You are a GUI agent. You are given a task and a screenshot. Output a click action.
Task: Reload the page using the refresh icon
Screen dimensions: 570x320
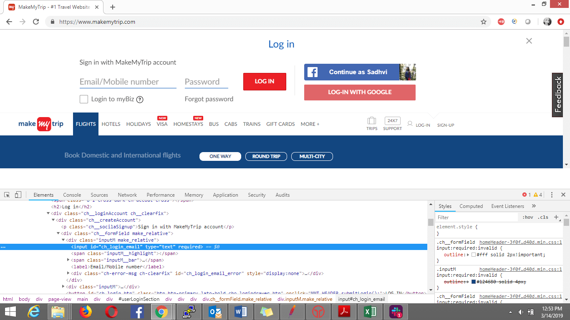[36, 22]
